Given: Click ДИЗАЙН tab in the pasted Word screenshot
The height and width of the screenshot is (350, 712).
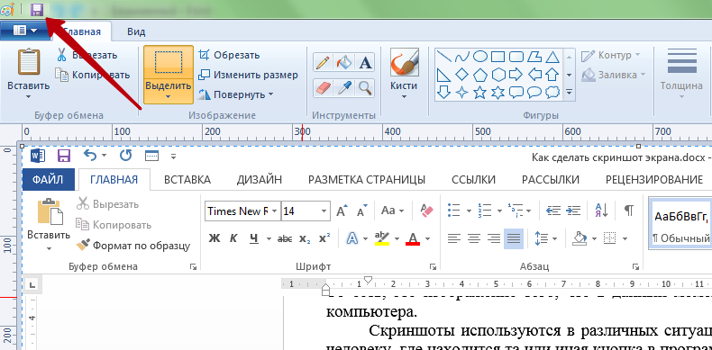Looking at the screenshot, I should (x=260, y=180).
